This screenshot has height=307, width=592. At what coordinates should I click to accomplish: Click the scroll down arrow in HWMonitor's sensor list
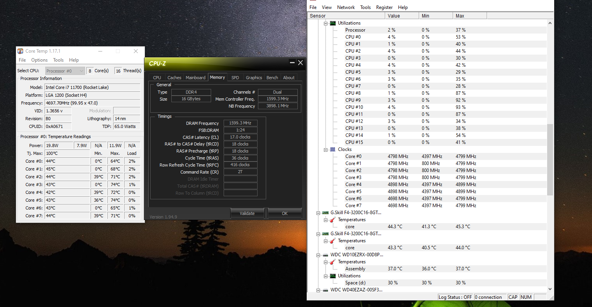(x=550, y=289)
